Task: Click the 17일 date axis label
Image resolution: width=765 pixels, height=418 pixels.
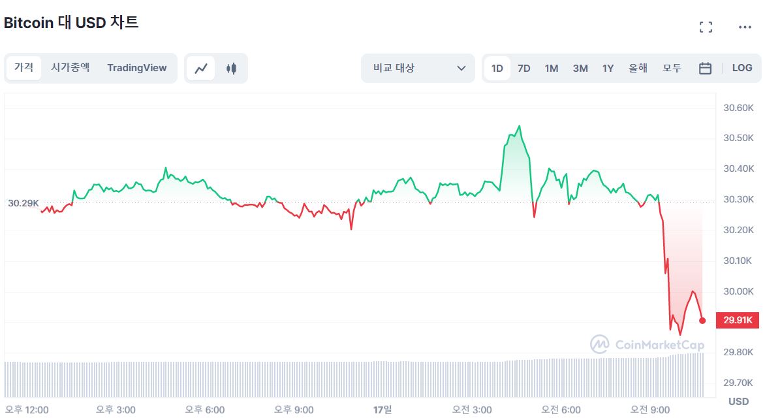Action: [382, 410]
